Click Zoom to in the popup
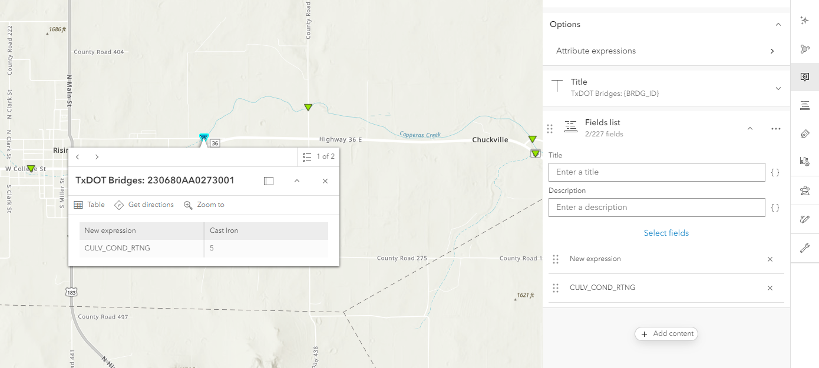The width and height of the screenshot is (819, 368). 204,204
